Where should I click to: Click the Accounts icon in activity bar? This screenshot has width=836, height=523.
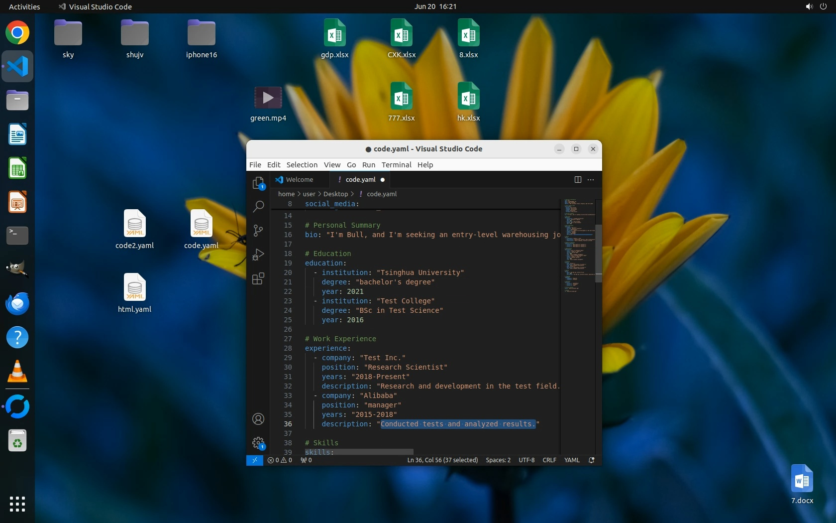tap(258, 419)
